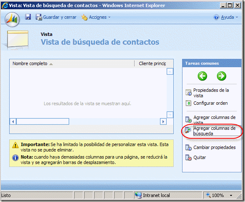245x202 pixels.
Task: Click the Dynamics CRM logo orb
Action: pyautogui.click(x=12, y=20)
